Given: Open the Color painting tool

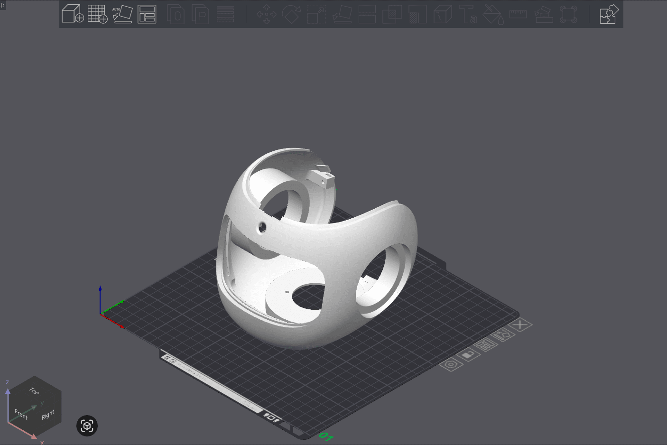Looking at the screenshot, I should click(x=493, y=14).
